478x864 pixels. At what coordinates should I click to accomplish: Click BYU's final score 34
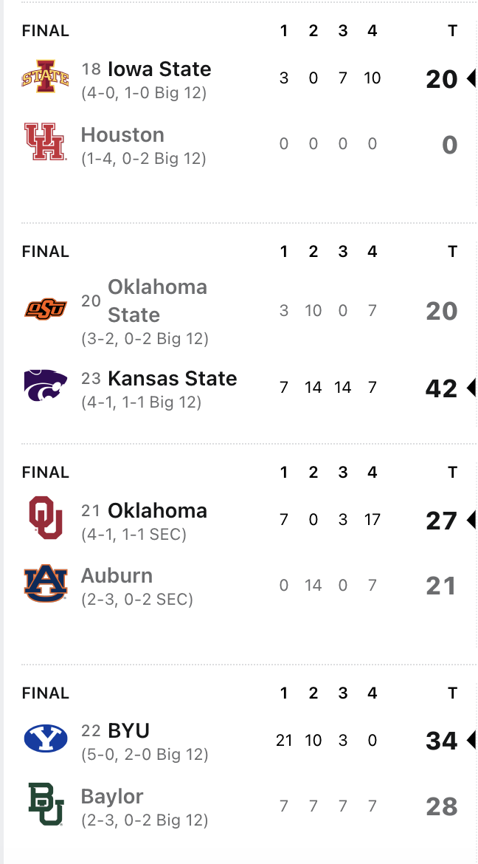click(x=442, y=741)
